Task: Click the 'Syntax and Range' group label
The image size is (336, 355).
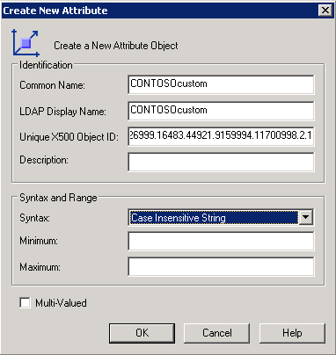Action: 58,198
